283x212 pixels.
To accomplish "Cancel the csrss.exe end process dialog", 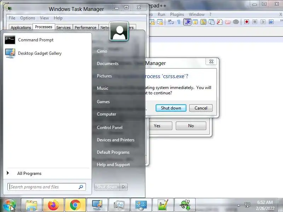I will point(201,108).
